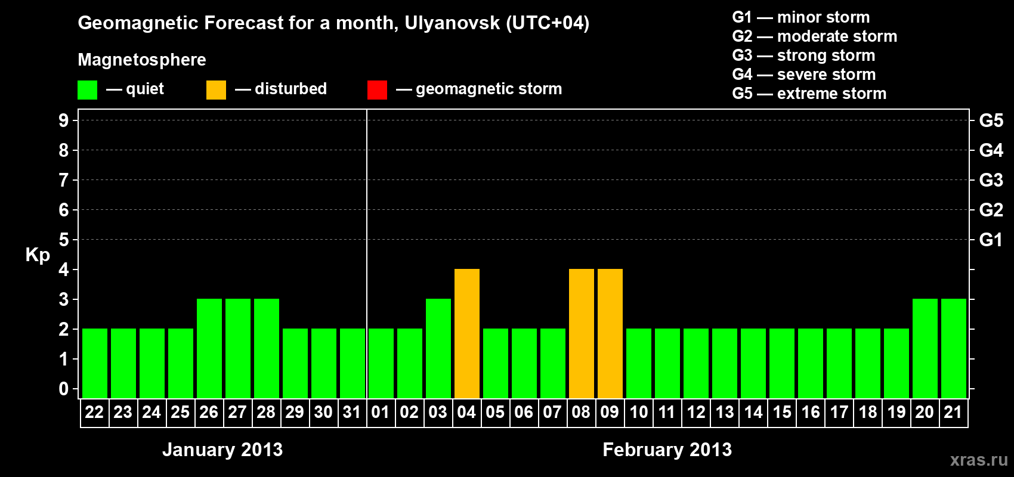The image size is (1014, 477).
Task: Click the 'January 2013' month label
Action: pyautogui.click(x=222, y=450)
